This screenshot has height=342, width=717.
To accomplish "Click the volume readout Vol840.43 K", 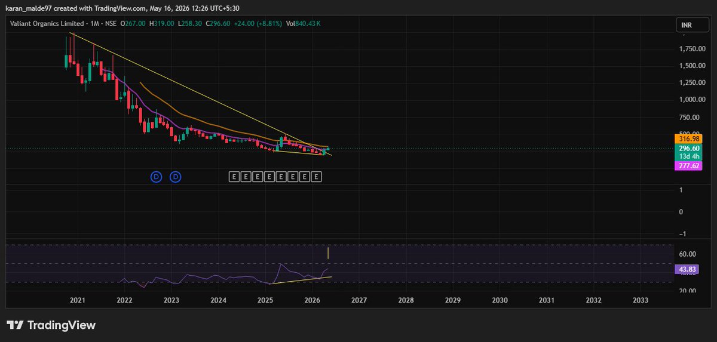I will (304, 24).
